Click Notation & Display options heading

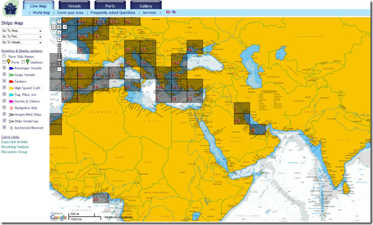[x=22, y=51]
